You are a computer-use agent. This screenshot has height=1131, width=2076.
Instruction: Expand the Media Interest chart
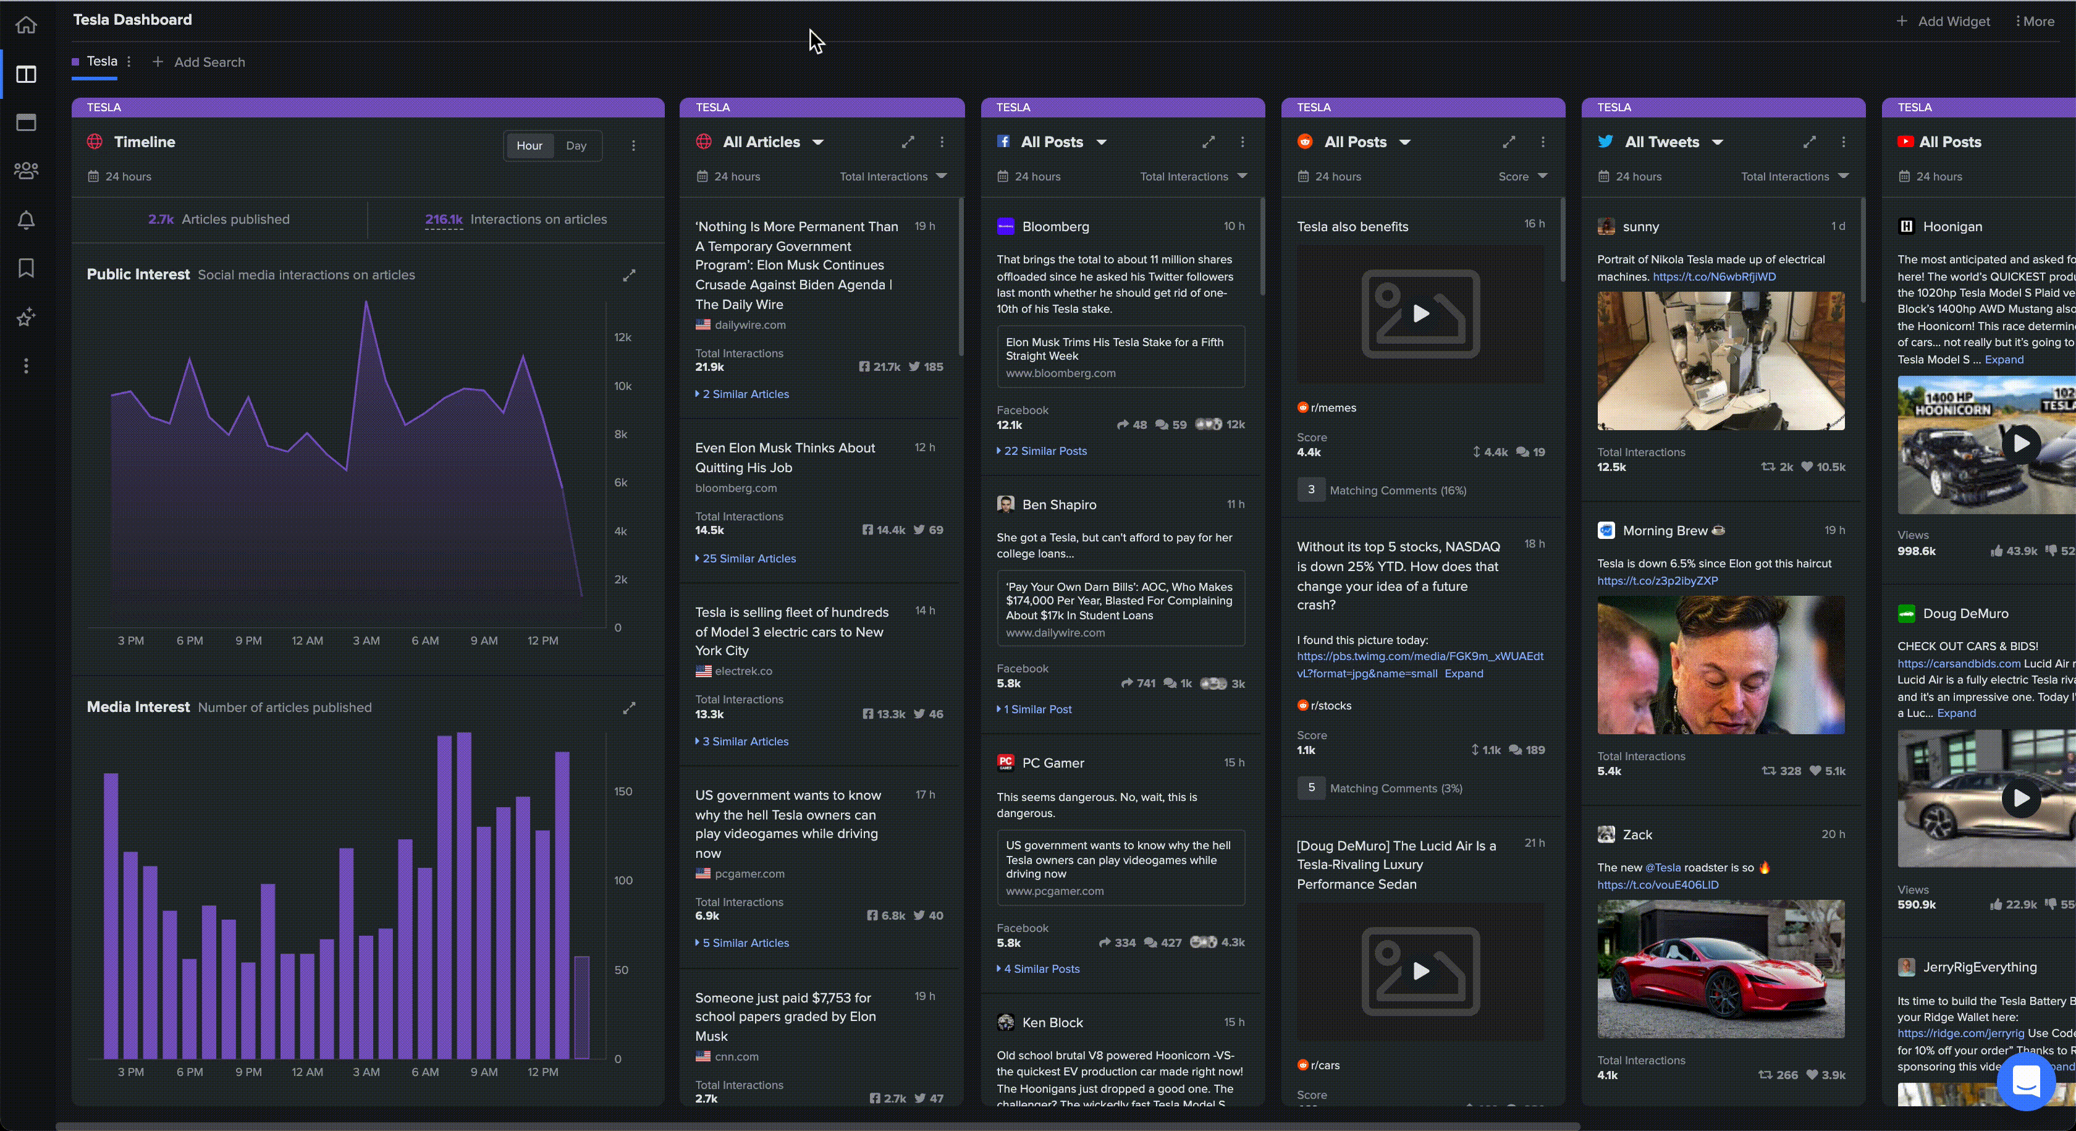[630, 708]
